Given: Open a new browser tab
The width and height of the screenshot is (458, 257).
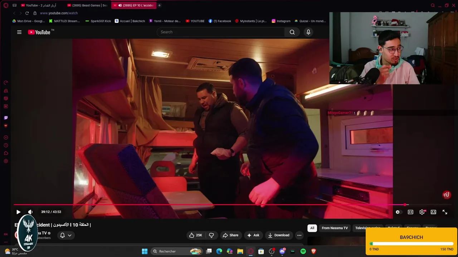Looking at the screenshot, I should (x=160, y=5).
